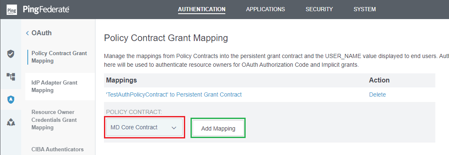Expand the MD Core Contract dropdown
449x155 pixels.
[144, 128]
